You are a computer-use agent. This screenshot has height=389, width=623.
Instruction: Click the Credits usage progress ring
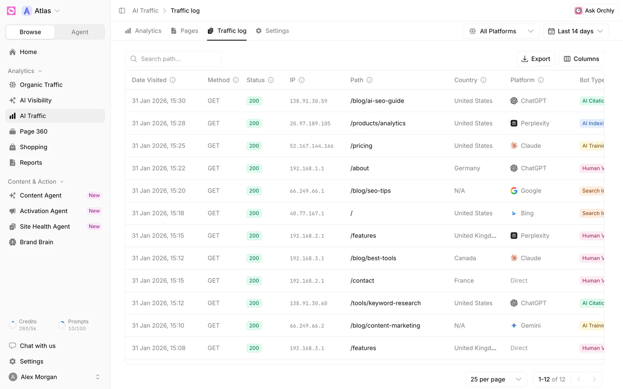point(12,325)
